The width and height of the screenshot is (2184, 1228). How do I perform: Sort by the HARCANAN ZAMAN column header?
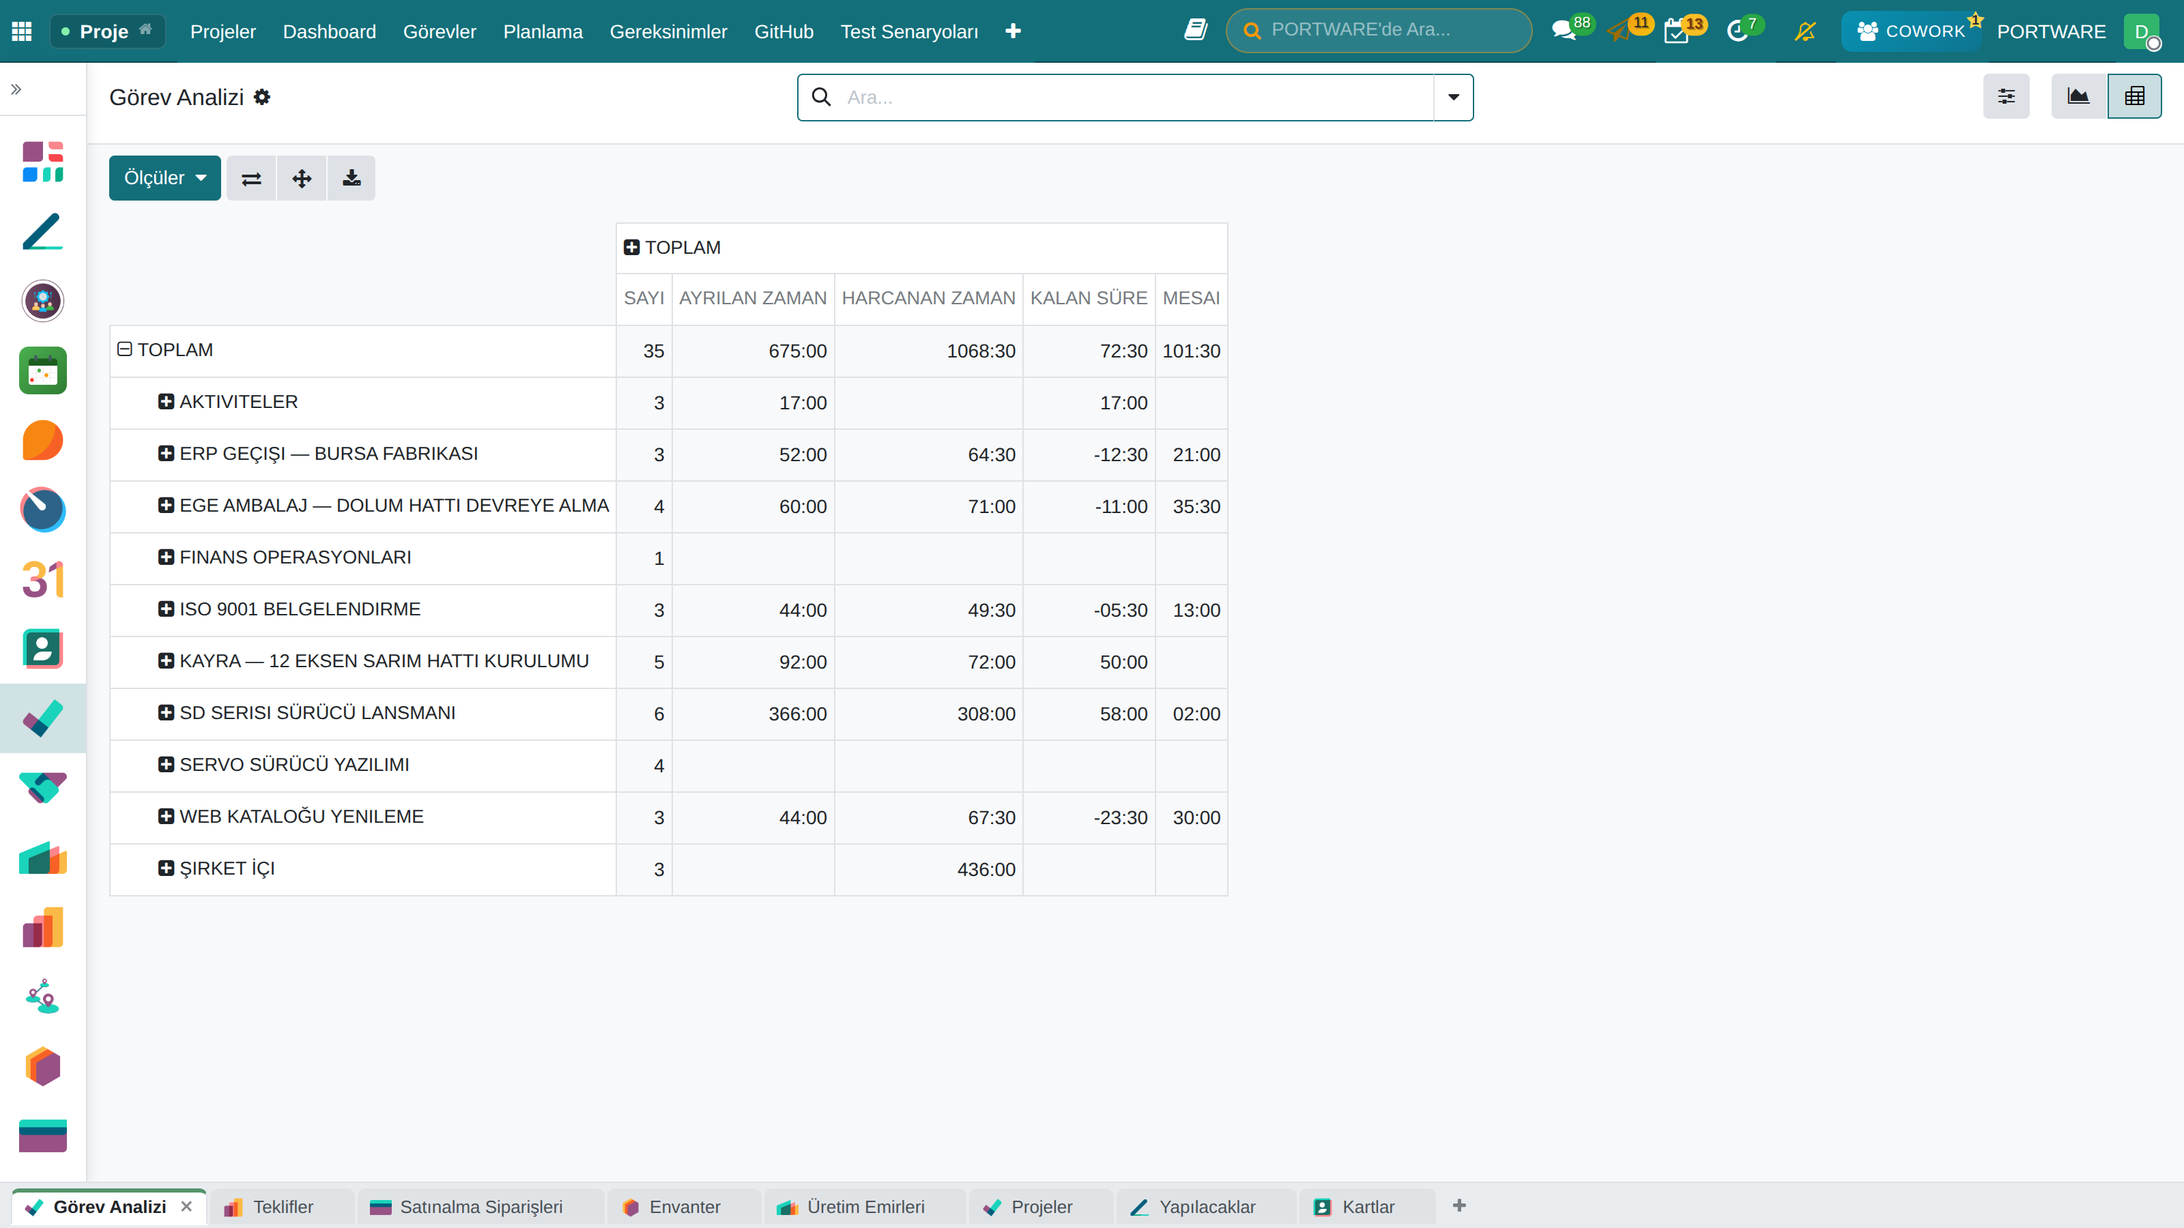[x=928, y=298]
